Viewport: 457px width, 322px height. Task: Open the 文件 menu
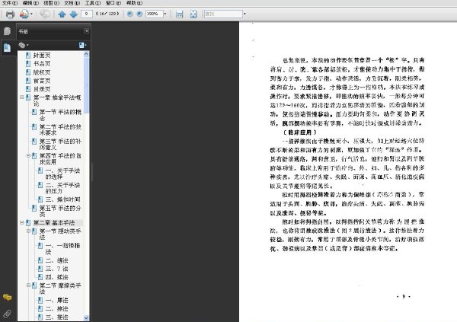tap(10, 3)
